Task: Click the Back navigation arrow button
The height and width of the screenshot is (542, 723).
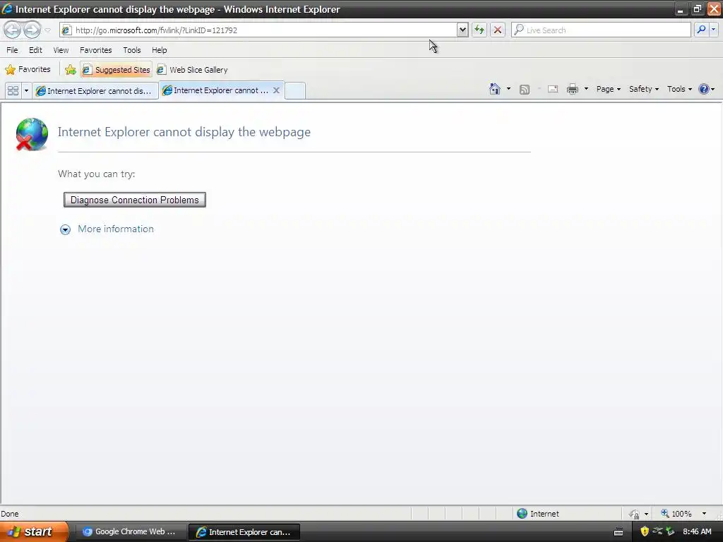Action: click(13, 30)
